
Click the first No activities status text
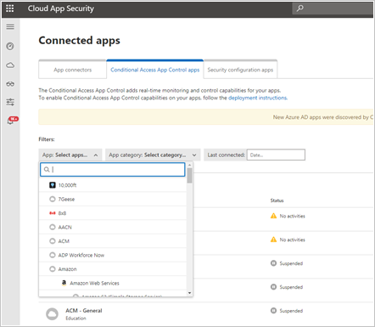tap(293, 216)
